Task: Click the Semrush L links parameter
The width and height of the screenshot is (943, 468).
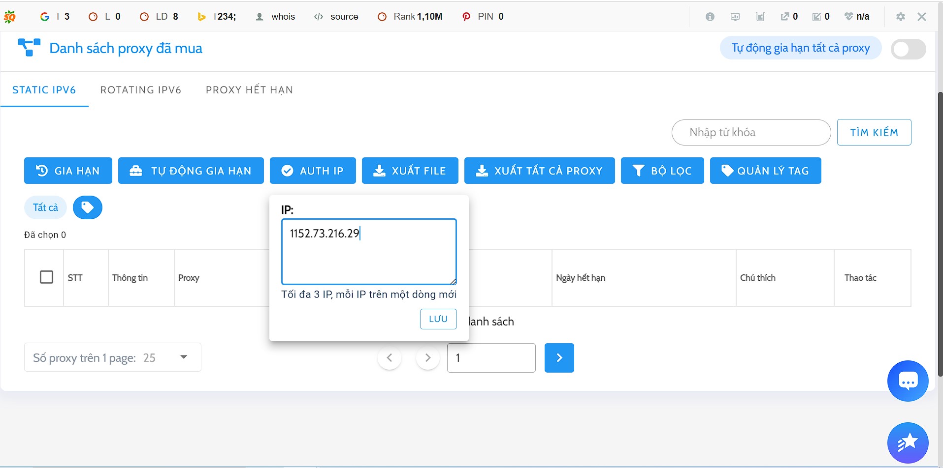Action: click(x=104, y=17)
